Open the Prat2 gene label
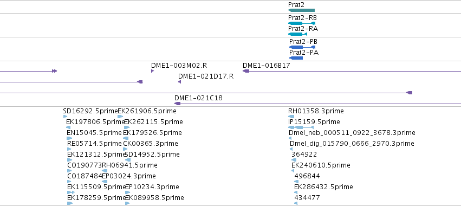 point(296,5)
